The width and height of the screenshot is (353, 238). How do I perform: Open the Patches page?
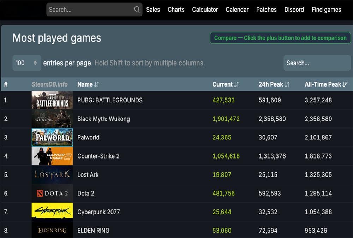(x=266, y=10)
